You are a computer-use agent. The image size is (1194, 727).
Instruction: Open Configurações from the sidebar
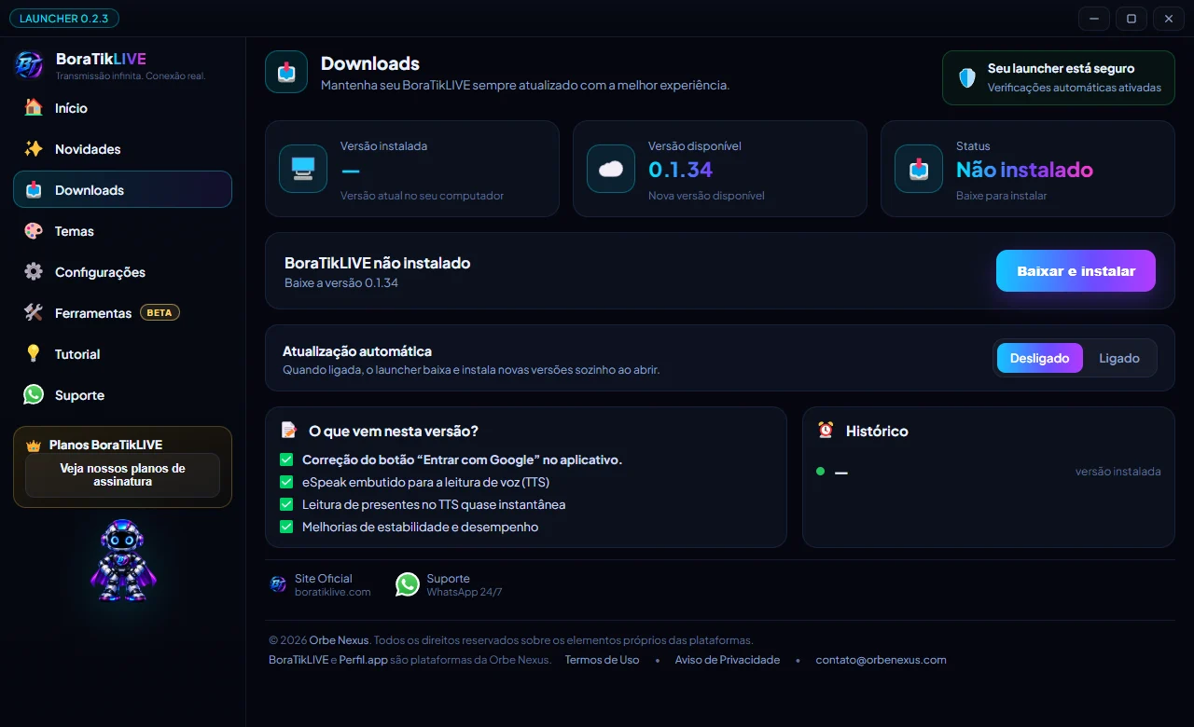(122, 271)
